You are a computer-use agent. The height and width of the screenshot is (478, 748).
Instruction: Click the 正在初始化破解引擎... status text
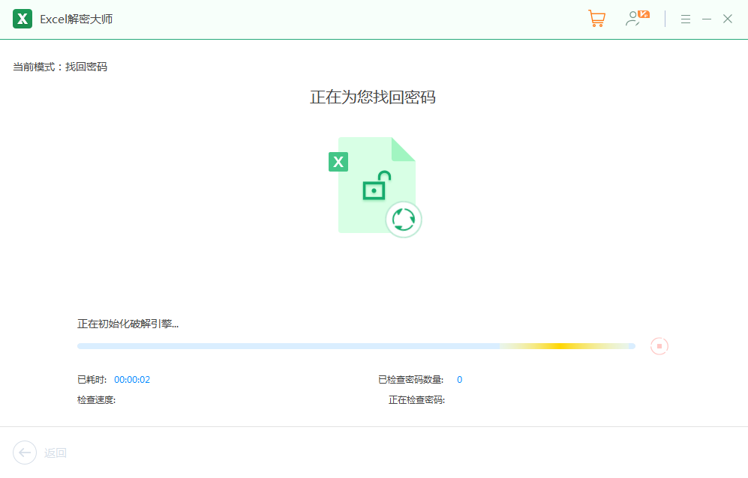click(x=128, y=324)
